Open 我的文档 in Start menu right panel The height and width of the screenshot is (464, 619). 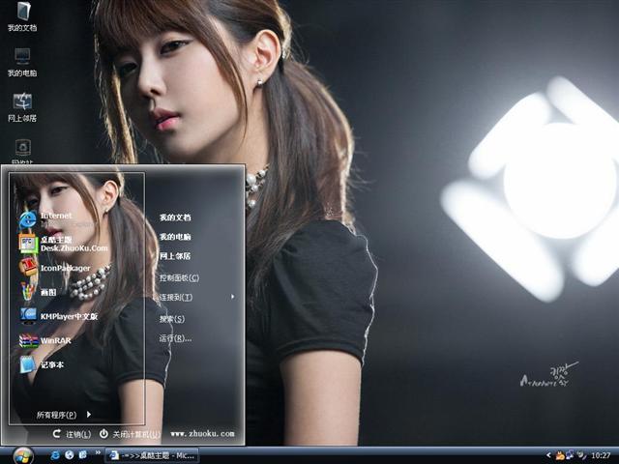pyautogui.click(x=175, y=217)
